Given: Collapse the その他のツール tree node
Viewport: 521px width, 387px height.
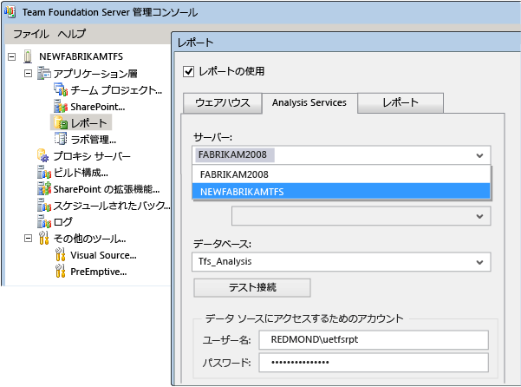Looking at the screenshot, I should pos(29,239).
